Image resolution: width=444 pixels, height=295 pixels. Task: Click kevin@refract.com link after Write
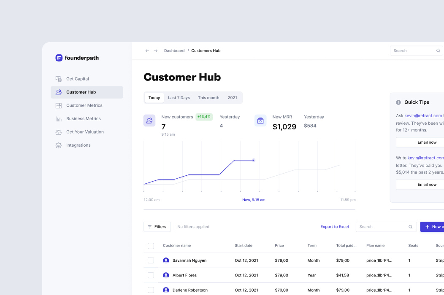[425, 158]
